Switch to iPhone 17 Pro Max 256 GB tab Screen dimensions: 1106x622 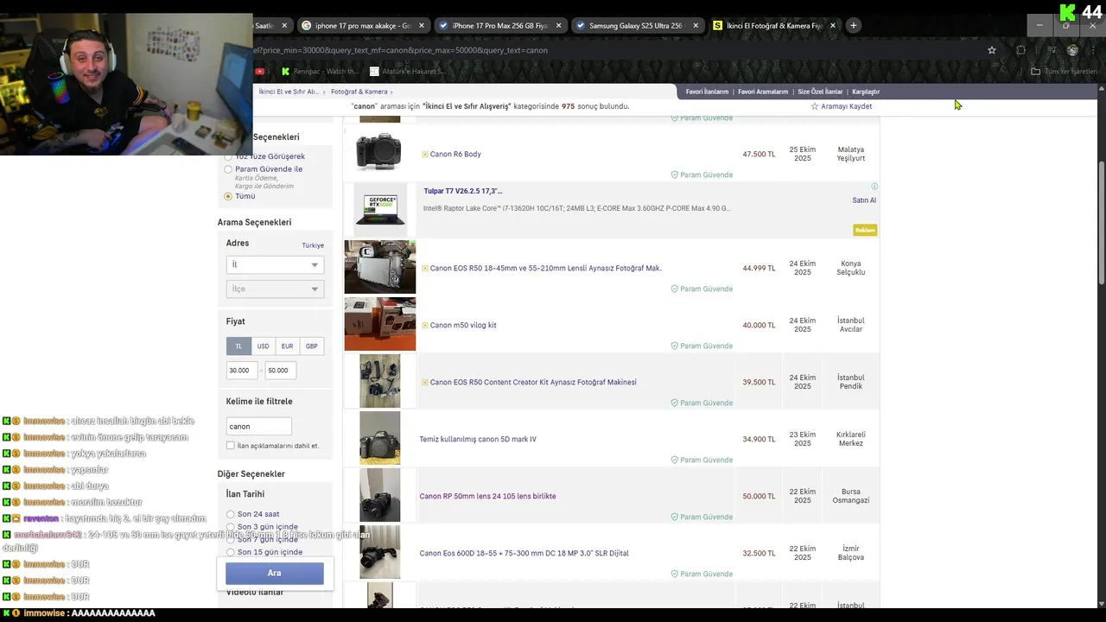[500, 26]
